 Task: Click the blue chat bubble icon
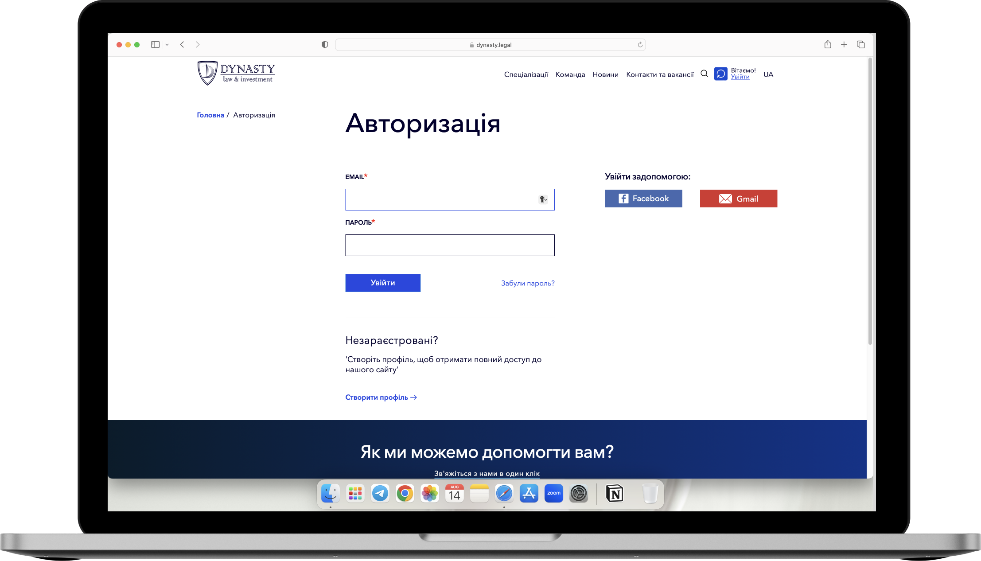[x=721, y=74]
